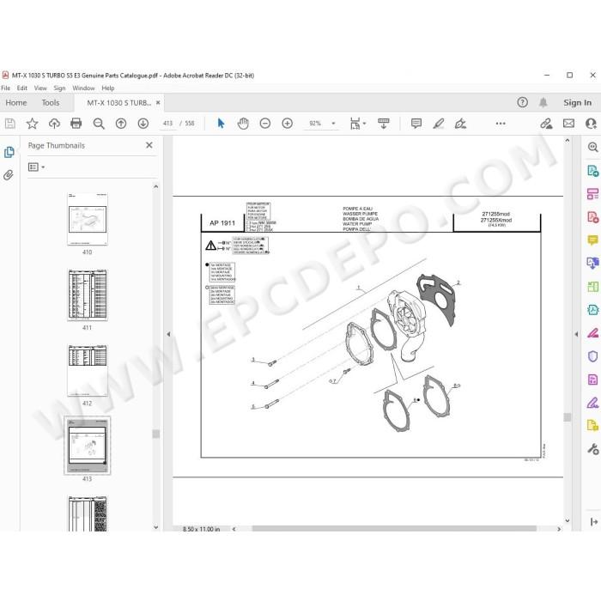Image resolution: width=601 pixels, height=601 pixels.
Task: Choose the Selection arrow tool
Action: pyautogui.click(x=221, y=124)
